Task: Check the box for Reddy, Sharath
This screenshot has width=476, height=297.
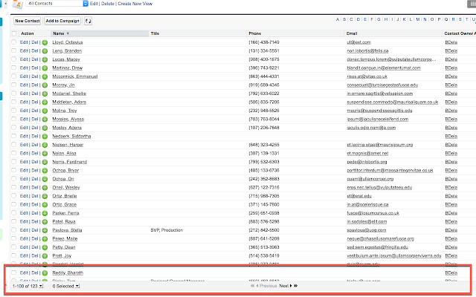Action: pos(14,272)
